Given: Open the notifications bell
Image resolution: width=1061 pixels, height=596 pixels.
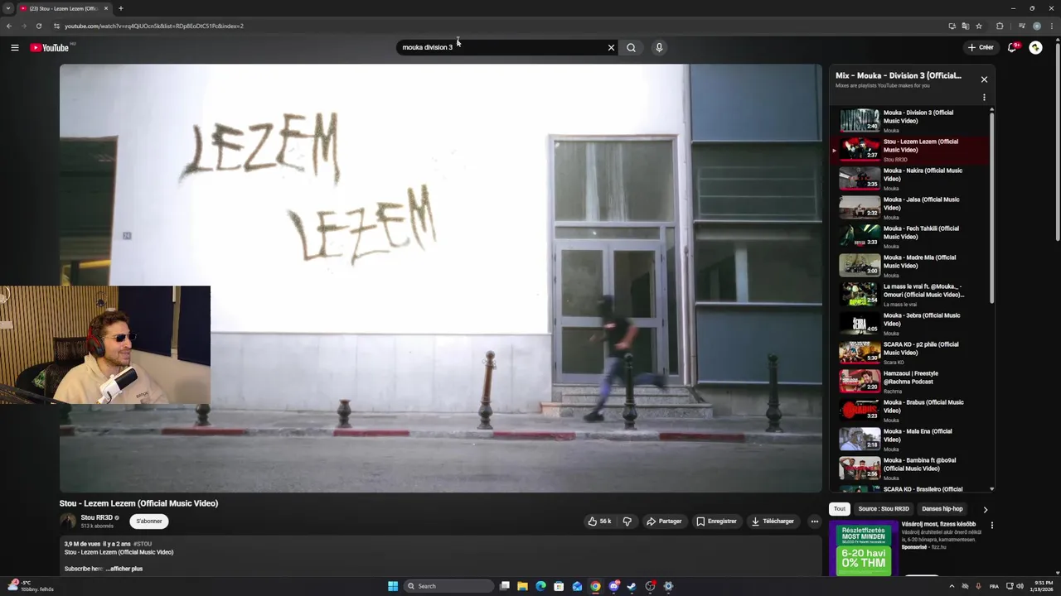Looking at the screenshot, I should click(x=1012, y=47).
